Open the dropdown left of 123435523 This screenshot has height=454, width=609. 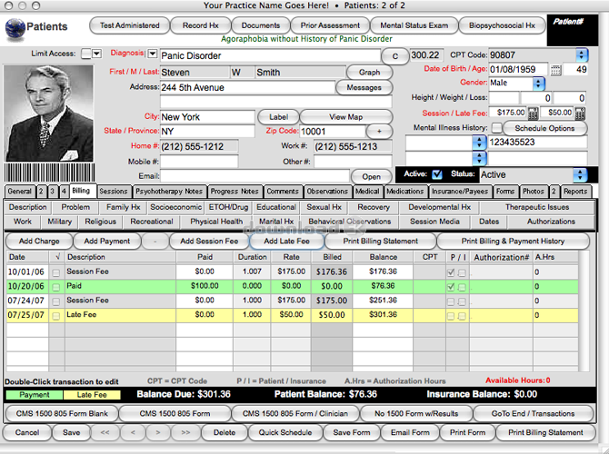pos(479,143)
